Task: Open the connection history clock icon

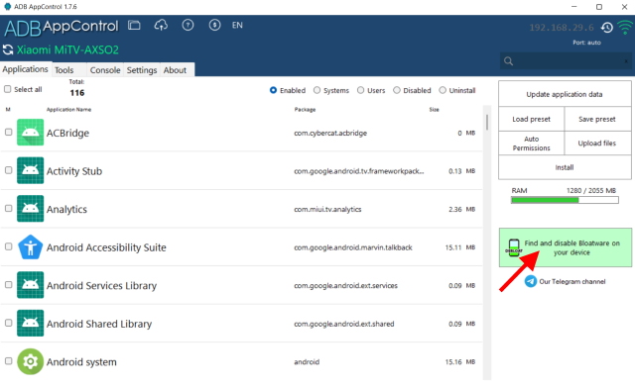Action: click(x=606, y=28)
